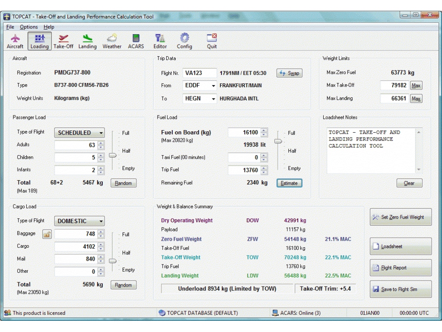The image size is (442, 332).
Task: Clear the loadsheet notes
Action: (x=409, y=183)
